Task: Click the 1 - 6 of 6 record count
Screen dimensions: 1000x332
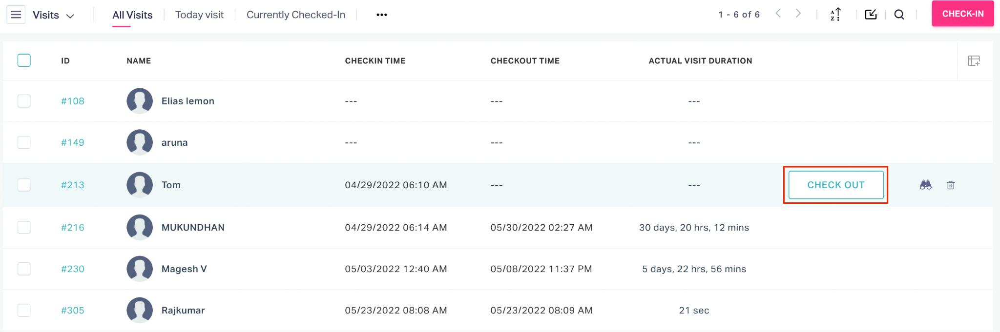Action: 739,15
